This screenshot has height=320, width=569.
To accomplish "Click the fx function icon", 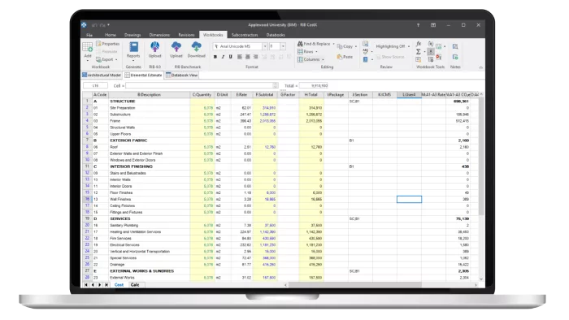I will [x=419, y=44].
